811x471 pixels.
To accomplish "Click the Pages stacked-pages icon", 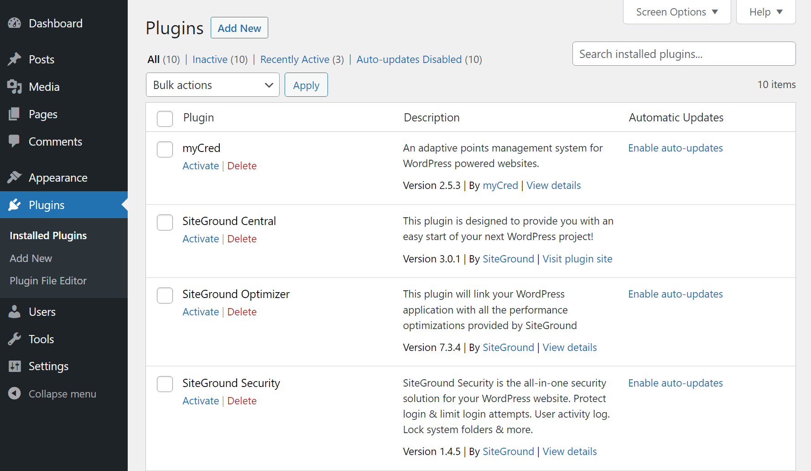I will [15, 114].
